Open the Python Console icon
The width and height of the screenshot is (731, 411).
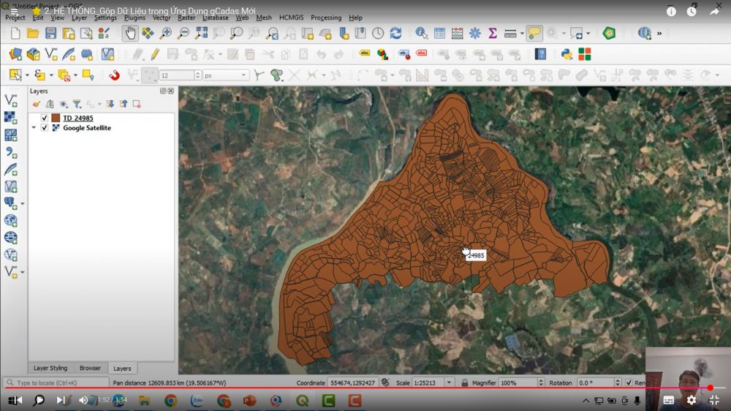coord(567,54)
